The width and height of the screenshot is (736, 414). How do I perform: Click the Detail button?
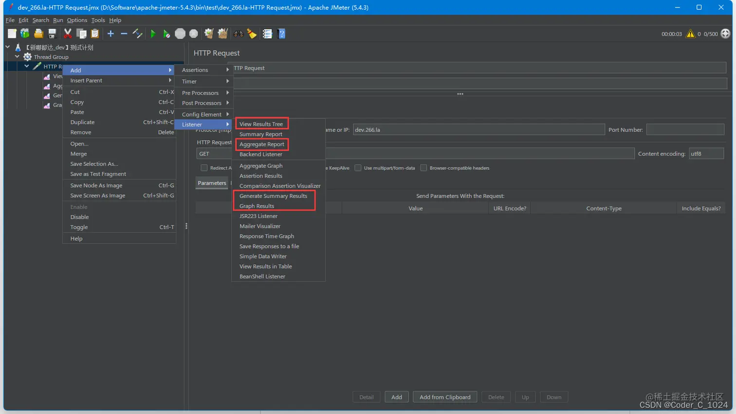pos(367,397)
